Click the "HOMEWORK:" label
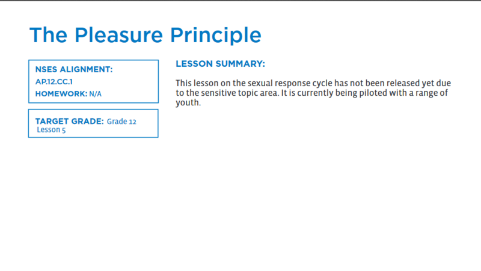This screenshot has width=481, height=271. point(61,94)
